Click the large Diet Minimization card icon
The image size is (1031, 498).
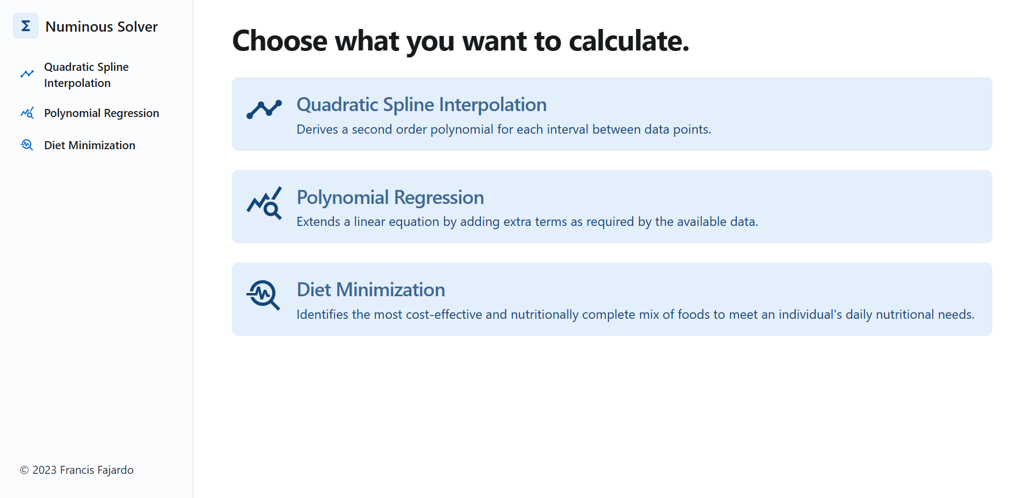(x=263, y=295)
